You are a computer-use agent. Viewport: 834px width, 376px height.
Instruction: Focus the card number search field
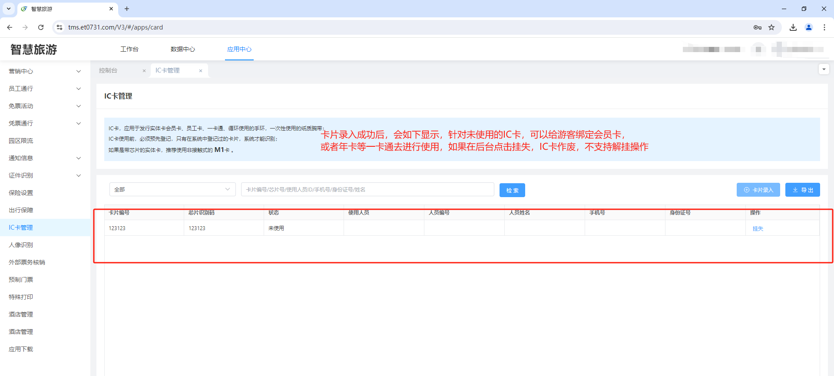[367, 189]
